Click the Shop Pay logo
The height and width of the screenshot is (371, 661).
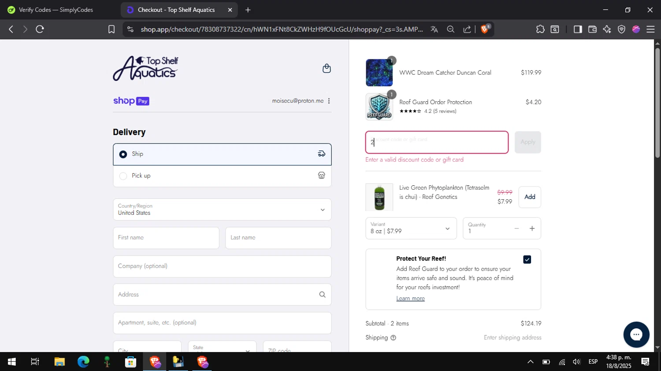pos(131,101)
